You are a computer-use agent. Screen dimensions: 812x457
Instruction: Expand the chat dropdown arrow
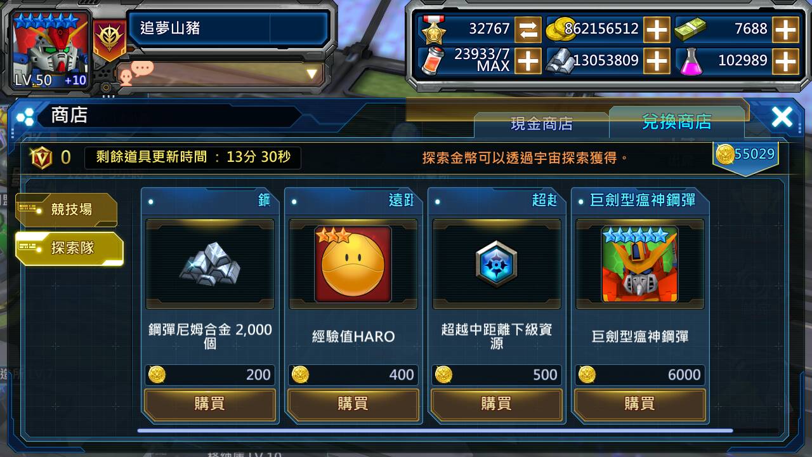pos(311,74)
